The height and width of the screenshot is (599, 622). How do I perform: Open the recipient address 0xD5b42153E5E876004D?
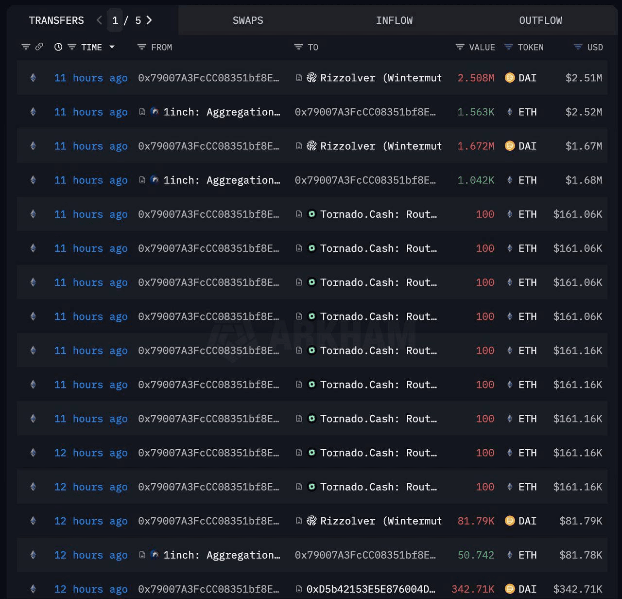(x=370, y=589)
